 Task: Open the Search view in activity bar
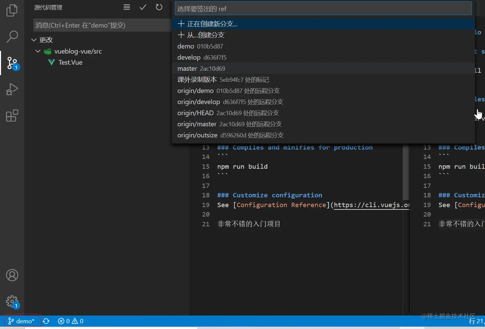tap(12, 37)
